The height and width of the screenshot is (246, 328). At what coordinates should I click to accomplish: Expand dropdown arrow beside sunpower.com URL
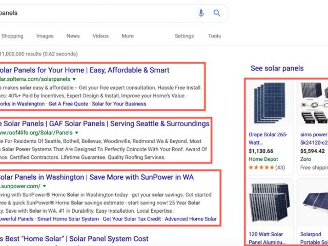[45, 186]
